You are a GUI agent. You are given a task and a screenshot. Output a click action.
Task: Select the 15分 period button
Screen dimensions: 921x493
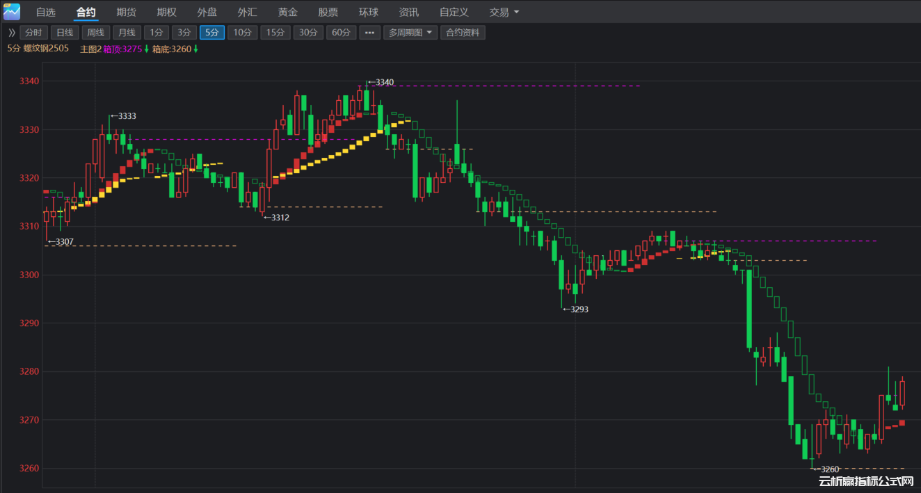275,33
